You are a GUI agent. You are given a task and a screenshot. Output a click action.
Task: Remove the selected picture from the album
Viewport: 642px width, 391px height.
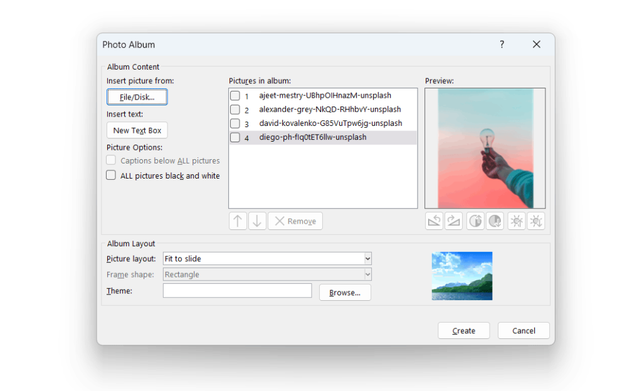295,221
